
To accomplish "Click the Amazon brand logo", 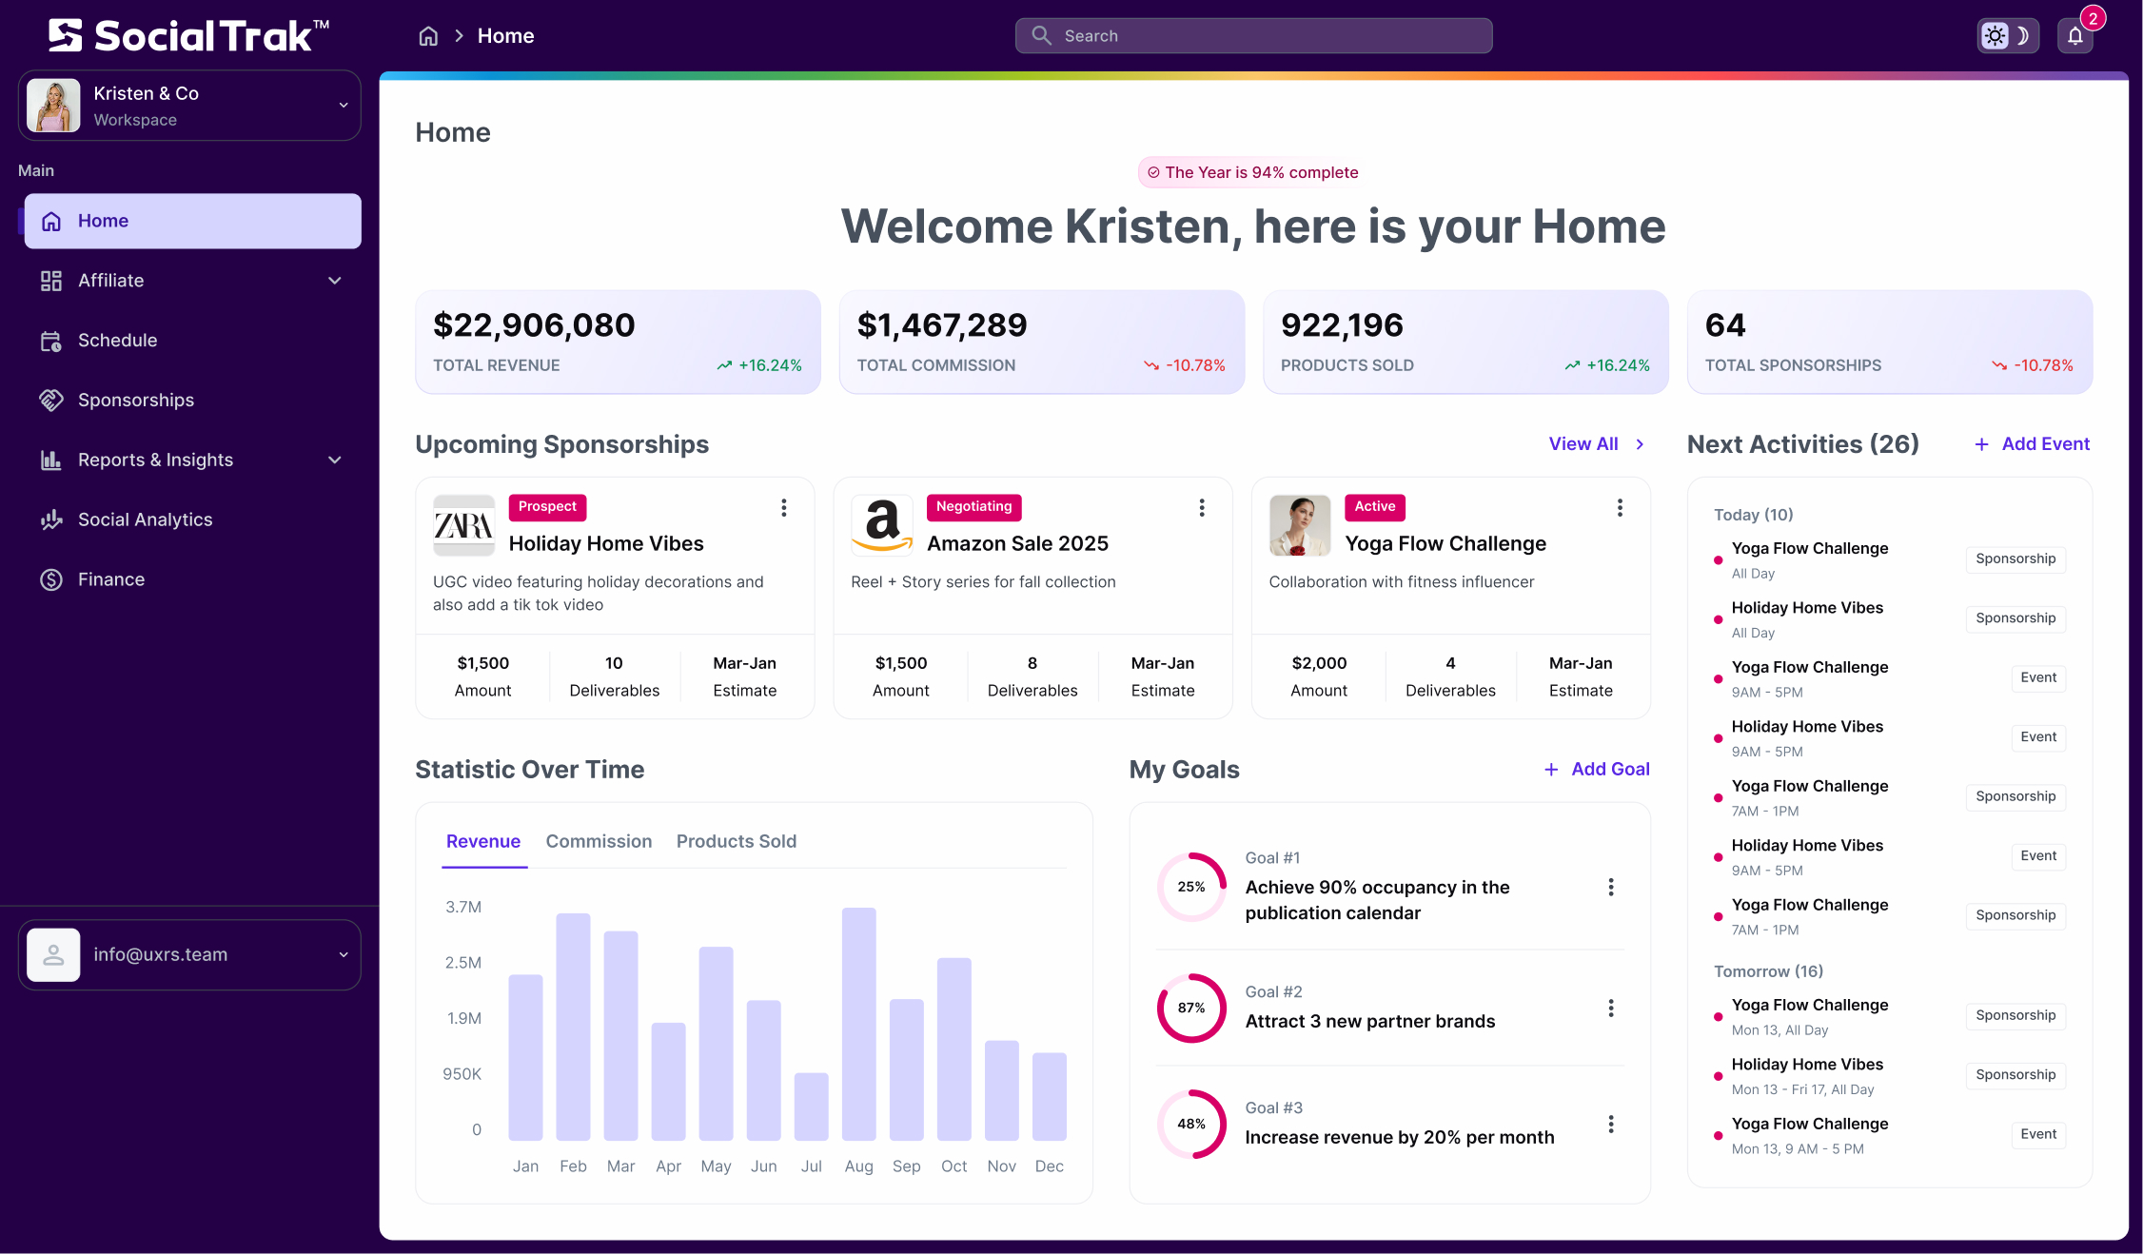I will (882, 525).
